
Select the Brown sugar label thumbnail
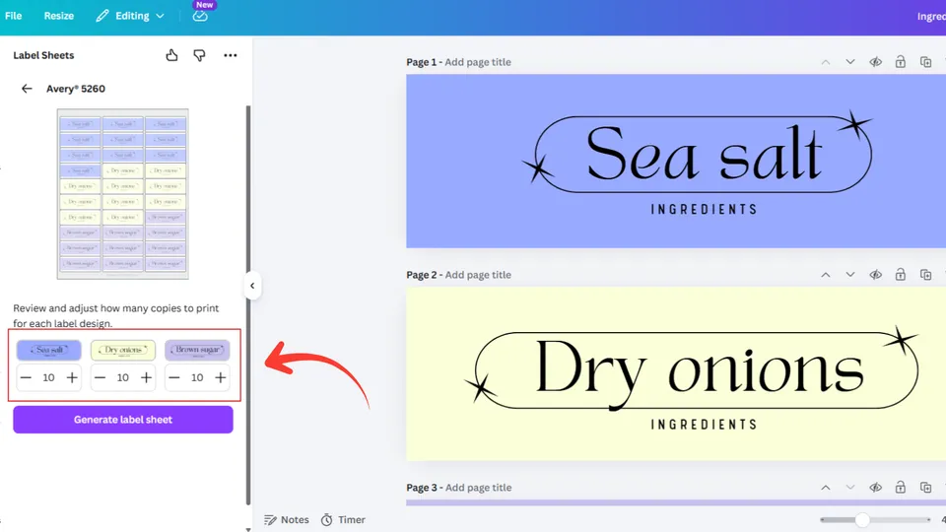[197, 350]
